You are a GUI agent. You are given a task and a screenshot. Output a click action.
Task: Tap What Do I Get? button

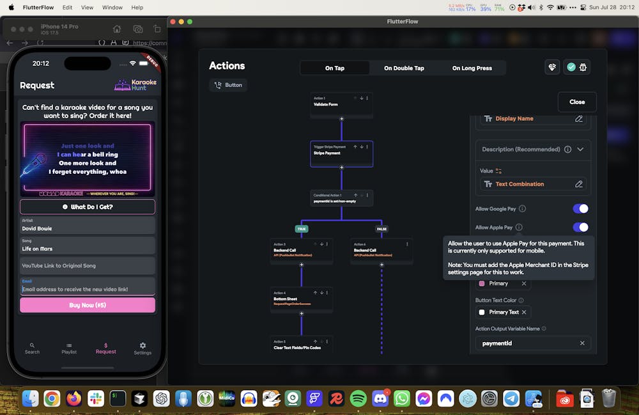click(x=87, y=207)
